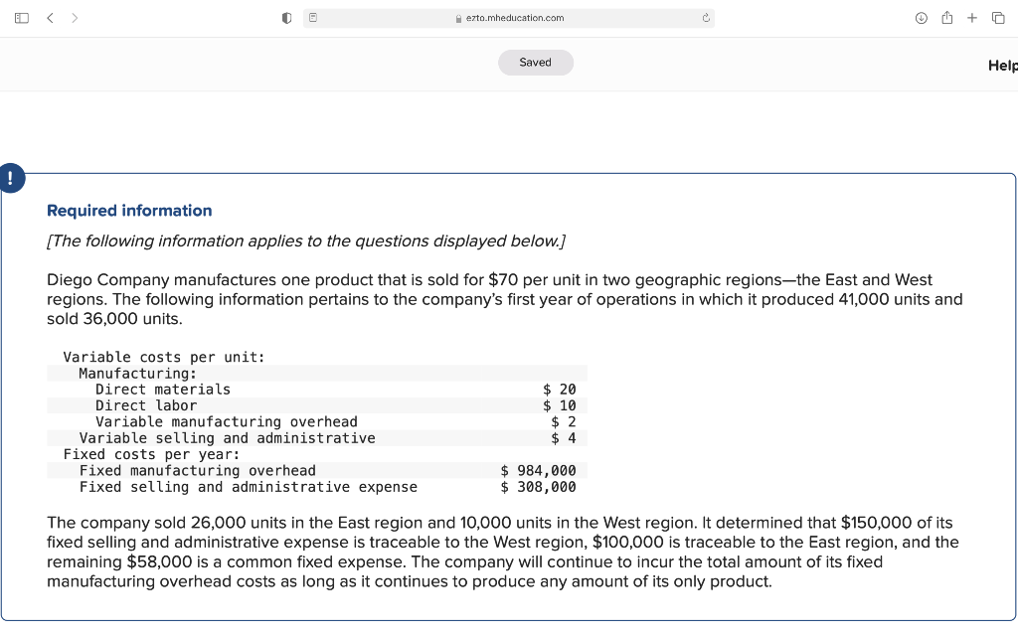1018x636 pixels.
Task: Toggle the Safari sidebar
Action: click(x=20, y=17)
